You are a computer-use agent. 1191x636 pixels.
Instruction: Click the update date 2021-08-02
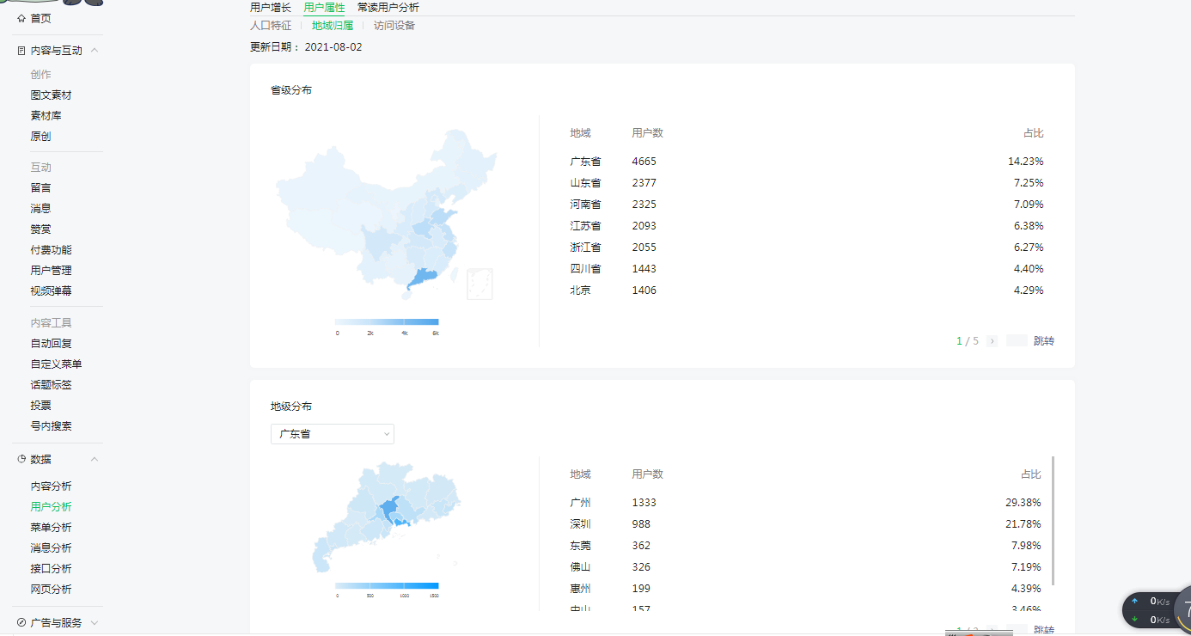(333, 47)
